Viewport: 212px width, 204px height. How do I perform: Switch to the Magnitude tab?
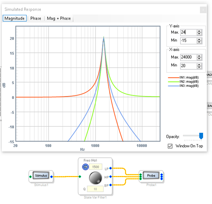click(x=14, y=18)
